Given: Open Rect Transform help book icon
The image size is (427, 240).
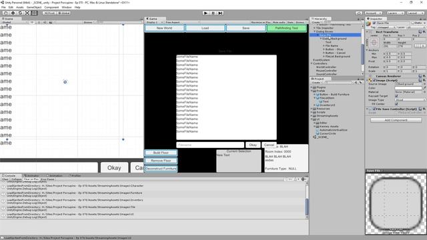Looking at the screenshot, I should (x=420, y=32).
